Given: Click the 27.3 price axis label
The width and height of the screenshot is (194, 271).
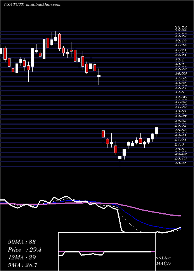Looking at the screenshot, I should [179, 144].
